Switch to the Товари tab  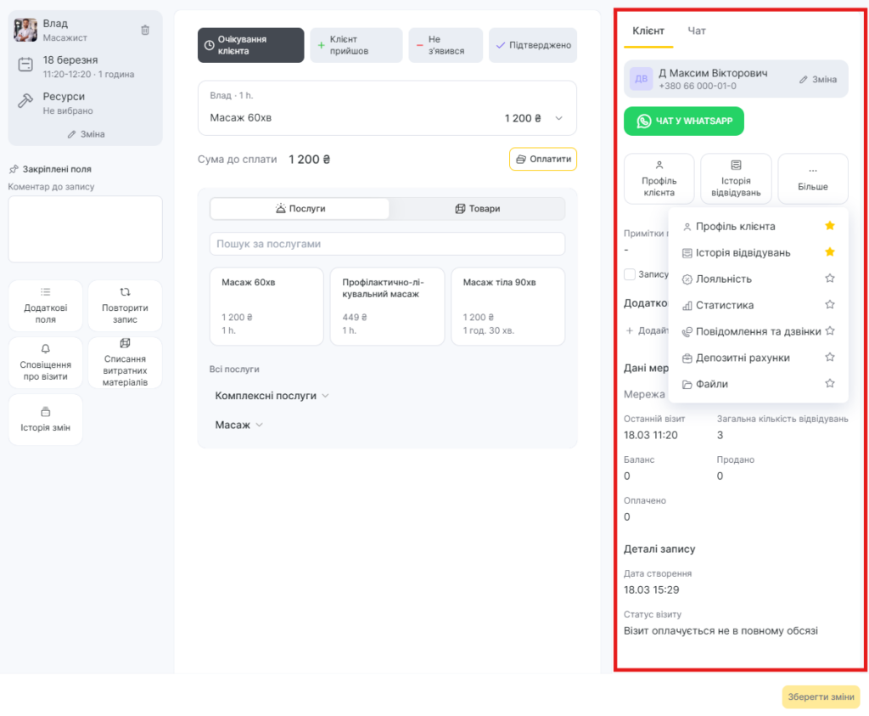(x=477, y=209)
